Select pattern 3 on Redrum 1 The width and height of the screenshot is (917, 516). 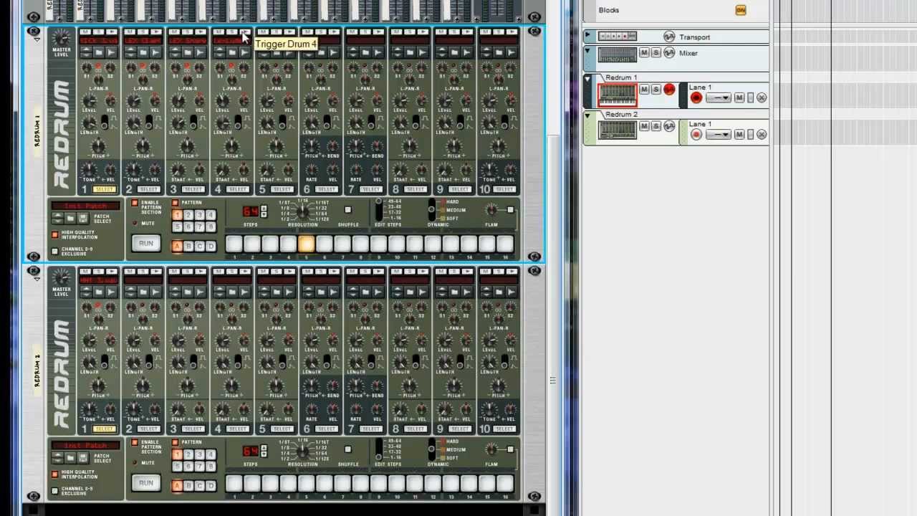pyautogui.click(x=200, y=215)
